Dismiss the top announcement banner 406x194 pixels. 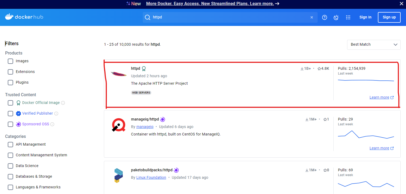tap(401, 4)
